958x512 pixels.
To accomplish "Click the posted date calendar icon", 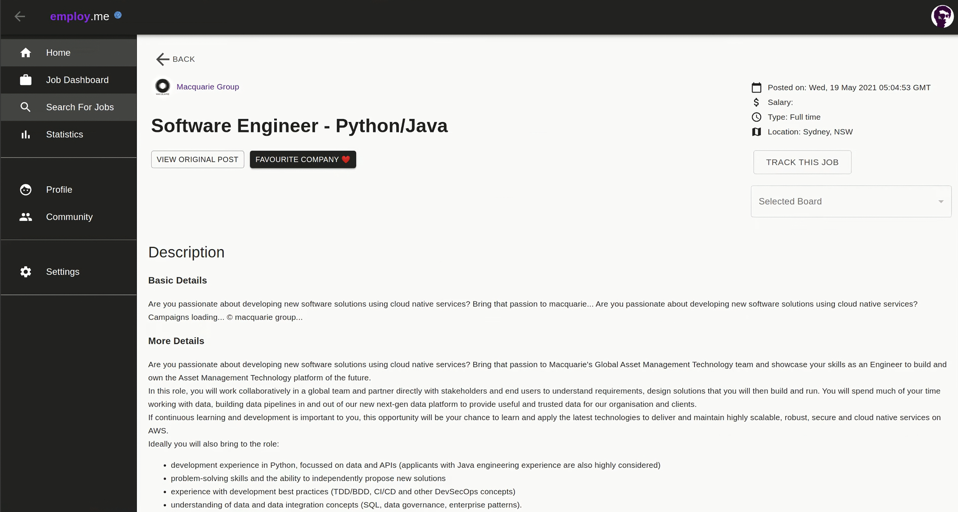I will pyautogui.click(x=756, y=87).
